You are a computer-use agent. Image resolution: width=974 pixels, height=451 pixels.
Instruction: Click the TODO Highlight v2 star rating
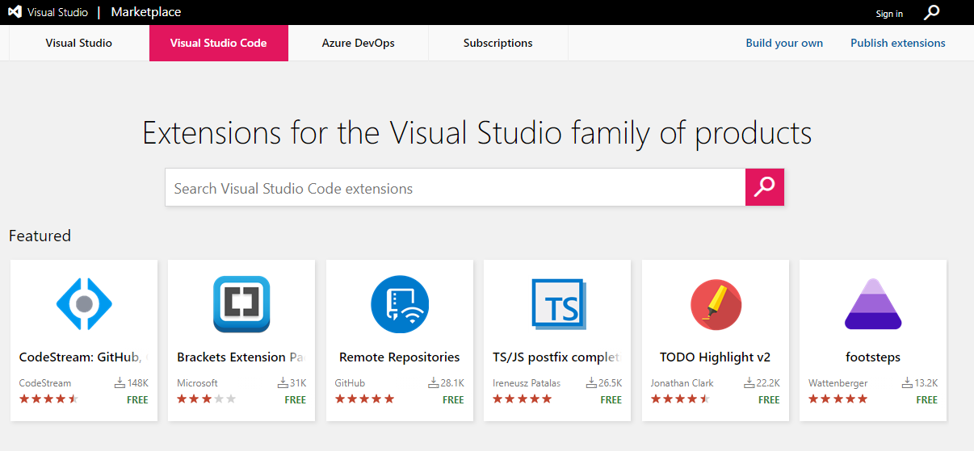[680, 399]
